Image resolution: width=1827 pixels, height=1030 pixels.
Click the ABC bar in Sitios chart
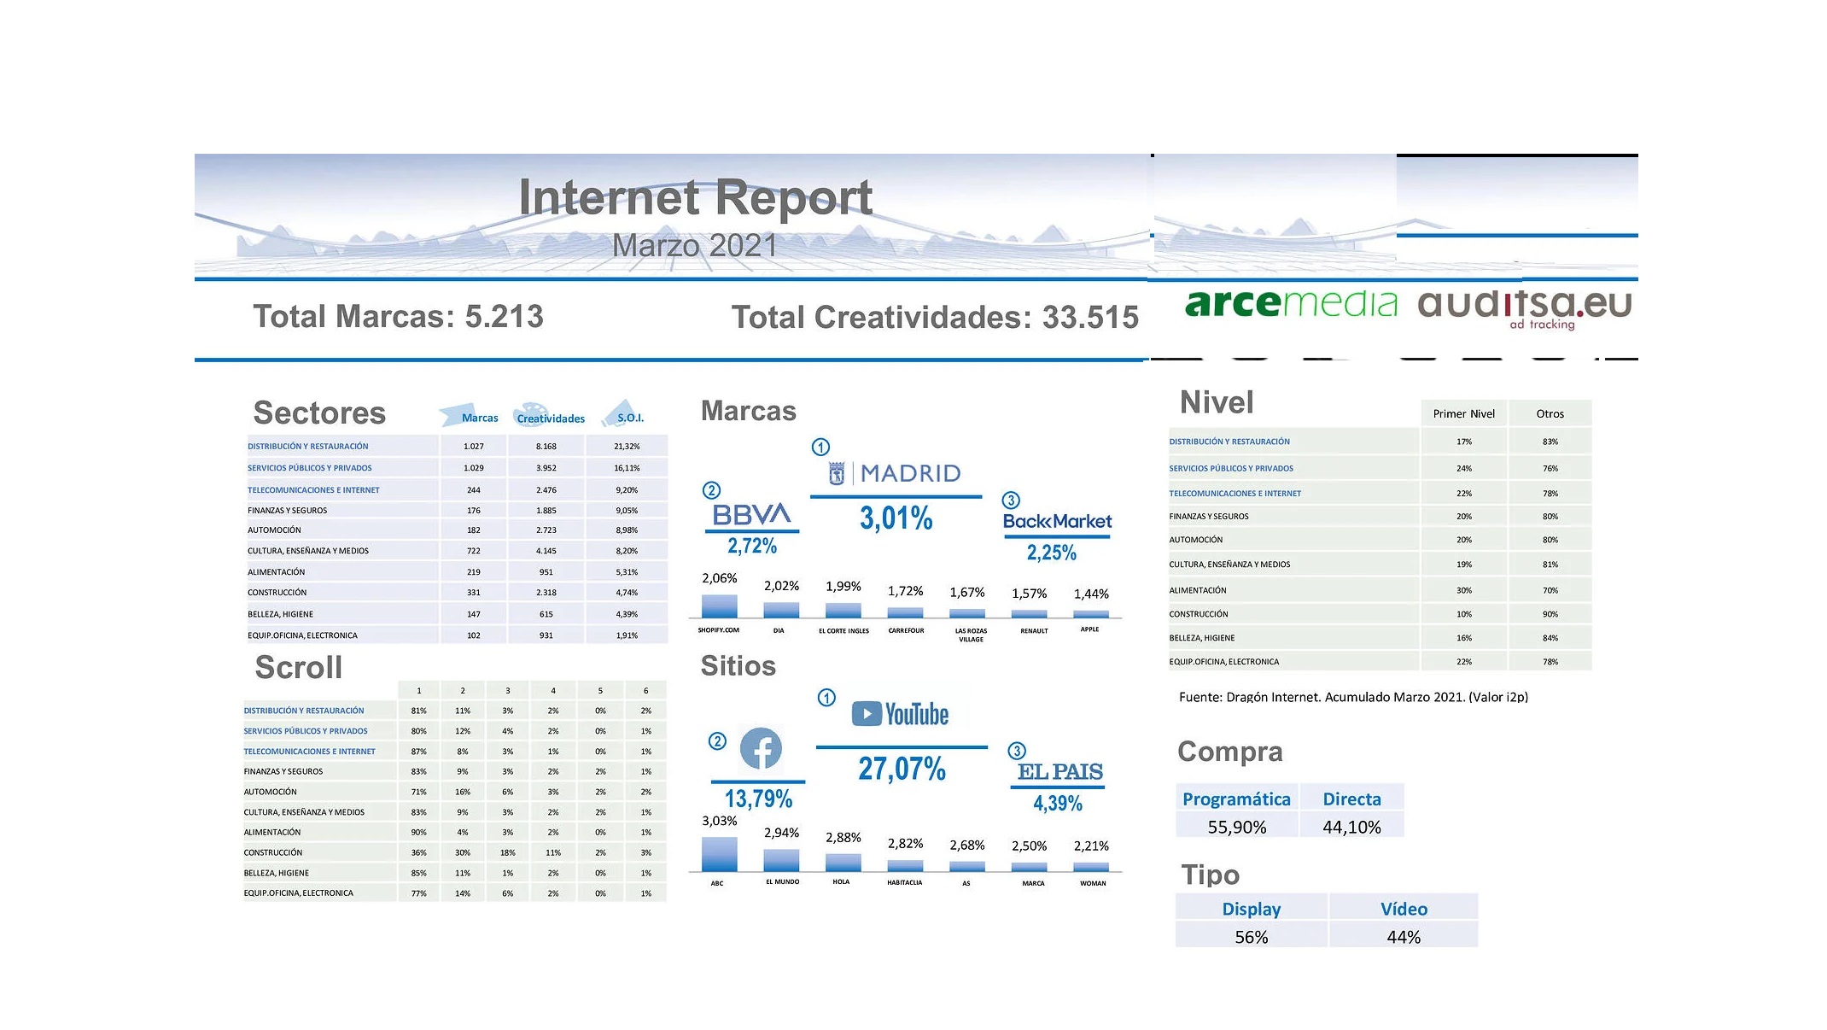click(x=720, y=854)
